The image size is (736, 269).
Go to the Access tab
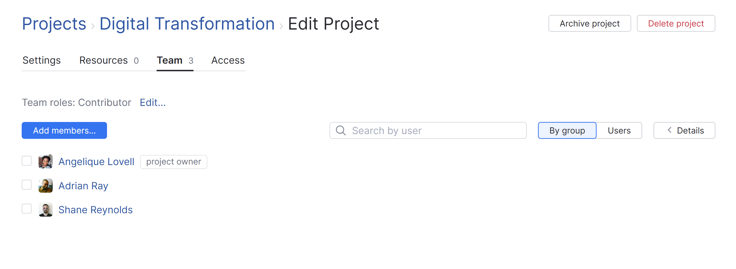[x=228, y=60]
